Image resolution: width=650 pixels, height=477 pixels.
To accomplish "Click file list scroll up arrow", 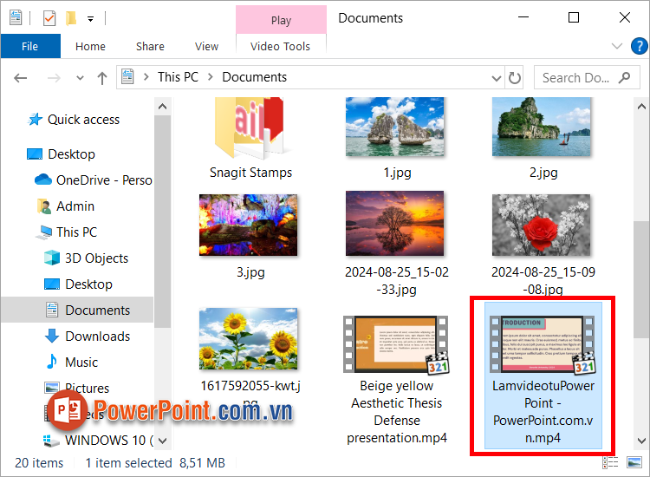I will (640, 107).
